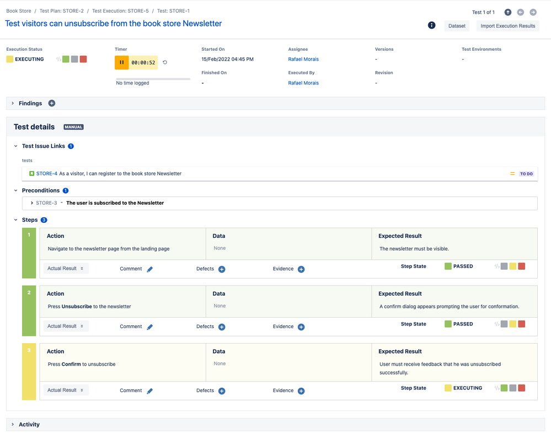Edit the comment for step 1
This screenshot has width=551, height=439.
(149, 269)
